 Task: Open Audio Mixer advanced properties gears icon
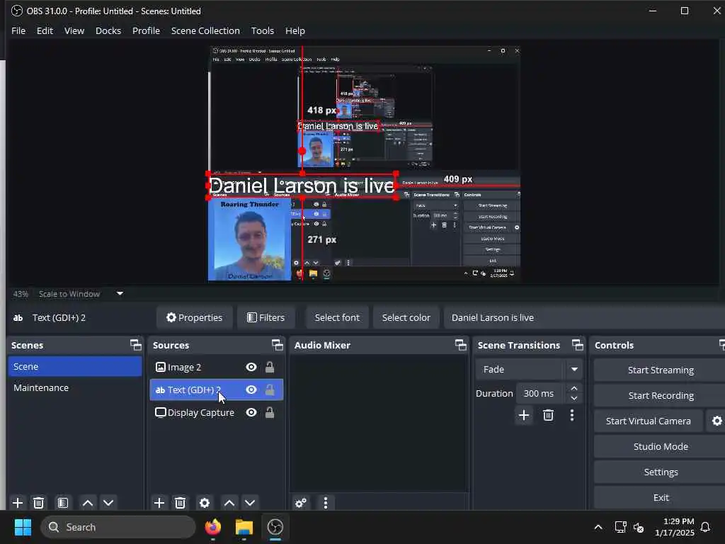pyautogui.click(x=300, y=503)
